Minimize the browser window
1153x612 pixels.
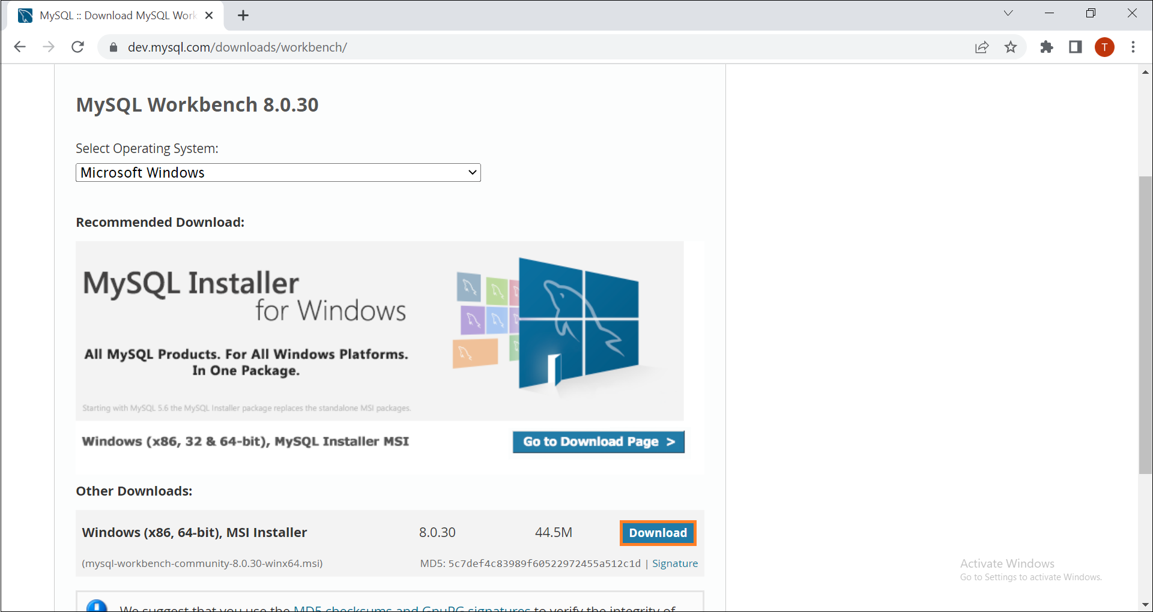[1050, 13]
